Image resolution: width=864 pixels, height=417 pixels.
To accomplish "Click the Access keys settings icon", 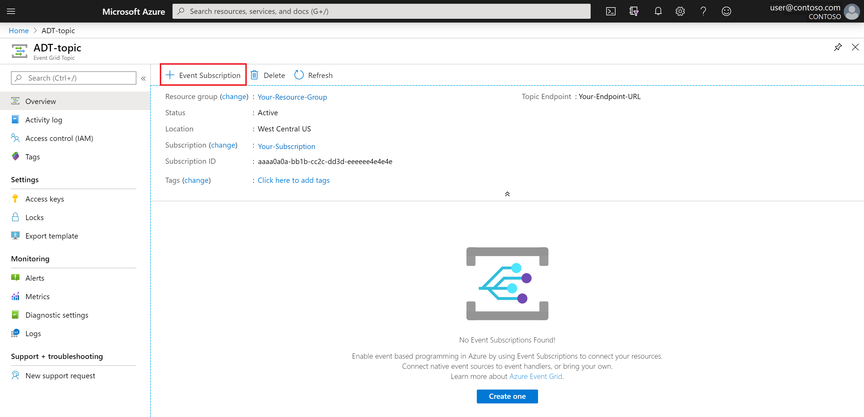I will [x=15, y=198].
